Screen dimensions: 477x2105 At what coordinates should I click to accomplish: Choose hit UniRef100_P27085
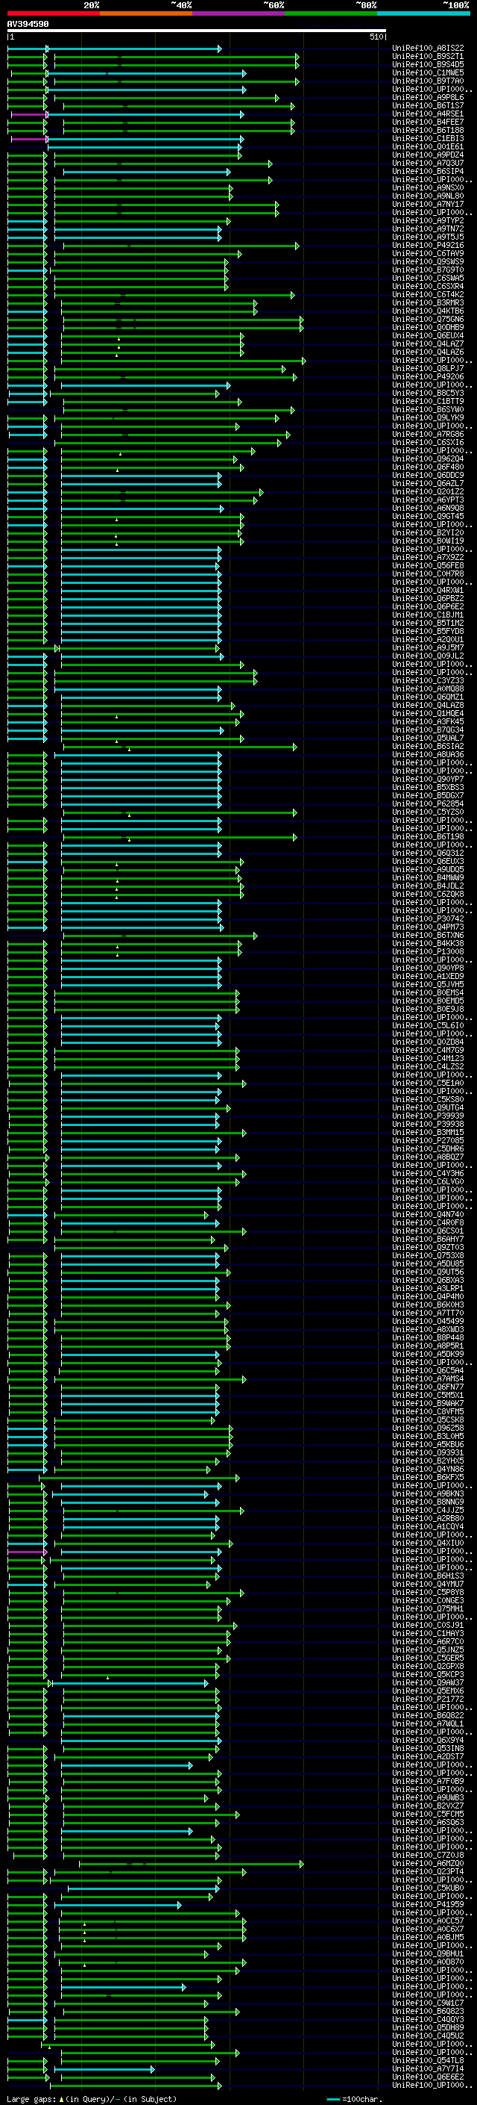[428, 1140]
